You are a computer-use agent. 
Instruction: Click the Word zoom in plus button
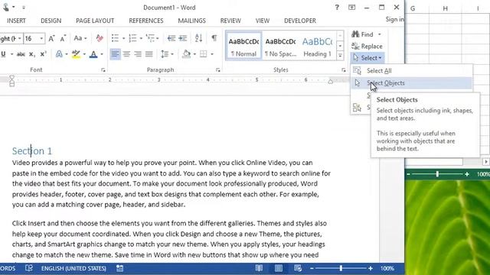371,268
